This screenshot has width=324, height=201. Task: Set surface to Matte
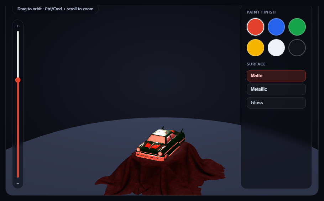(276, 76)
